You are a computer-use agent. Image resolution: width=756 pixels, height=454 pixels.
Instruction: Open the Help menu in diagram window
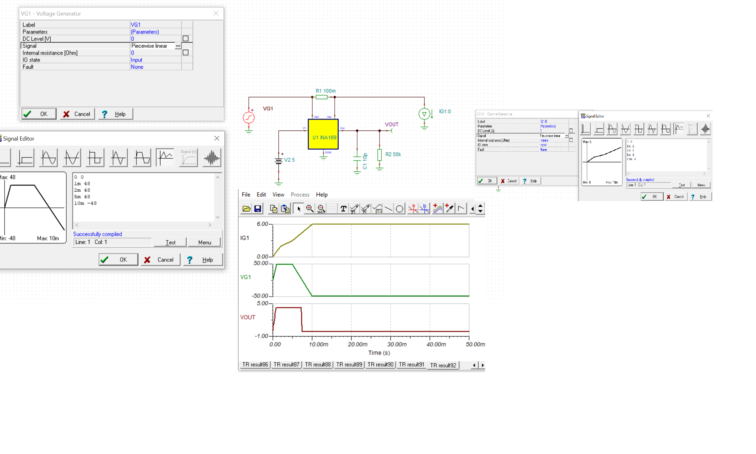tap(322, 195)
